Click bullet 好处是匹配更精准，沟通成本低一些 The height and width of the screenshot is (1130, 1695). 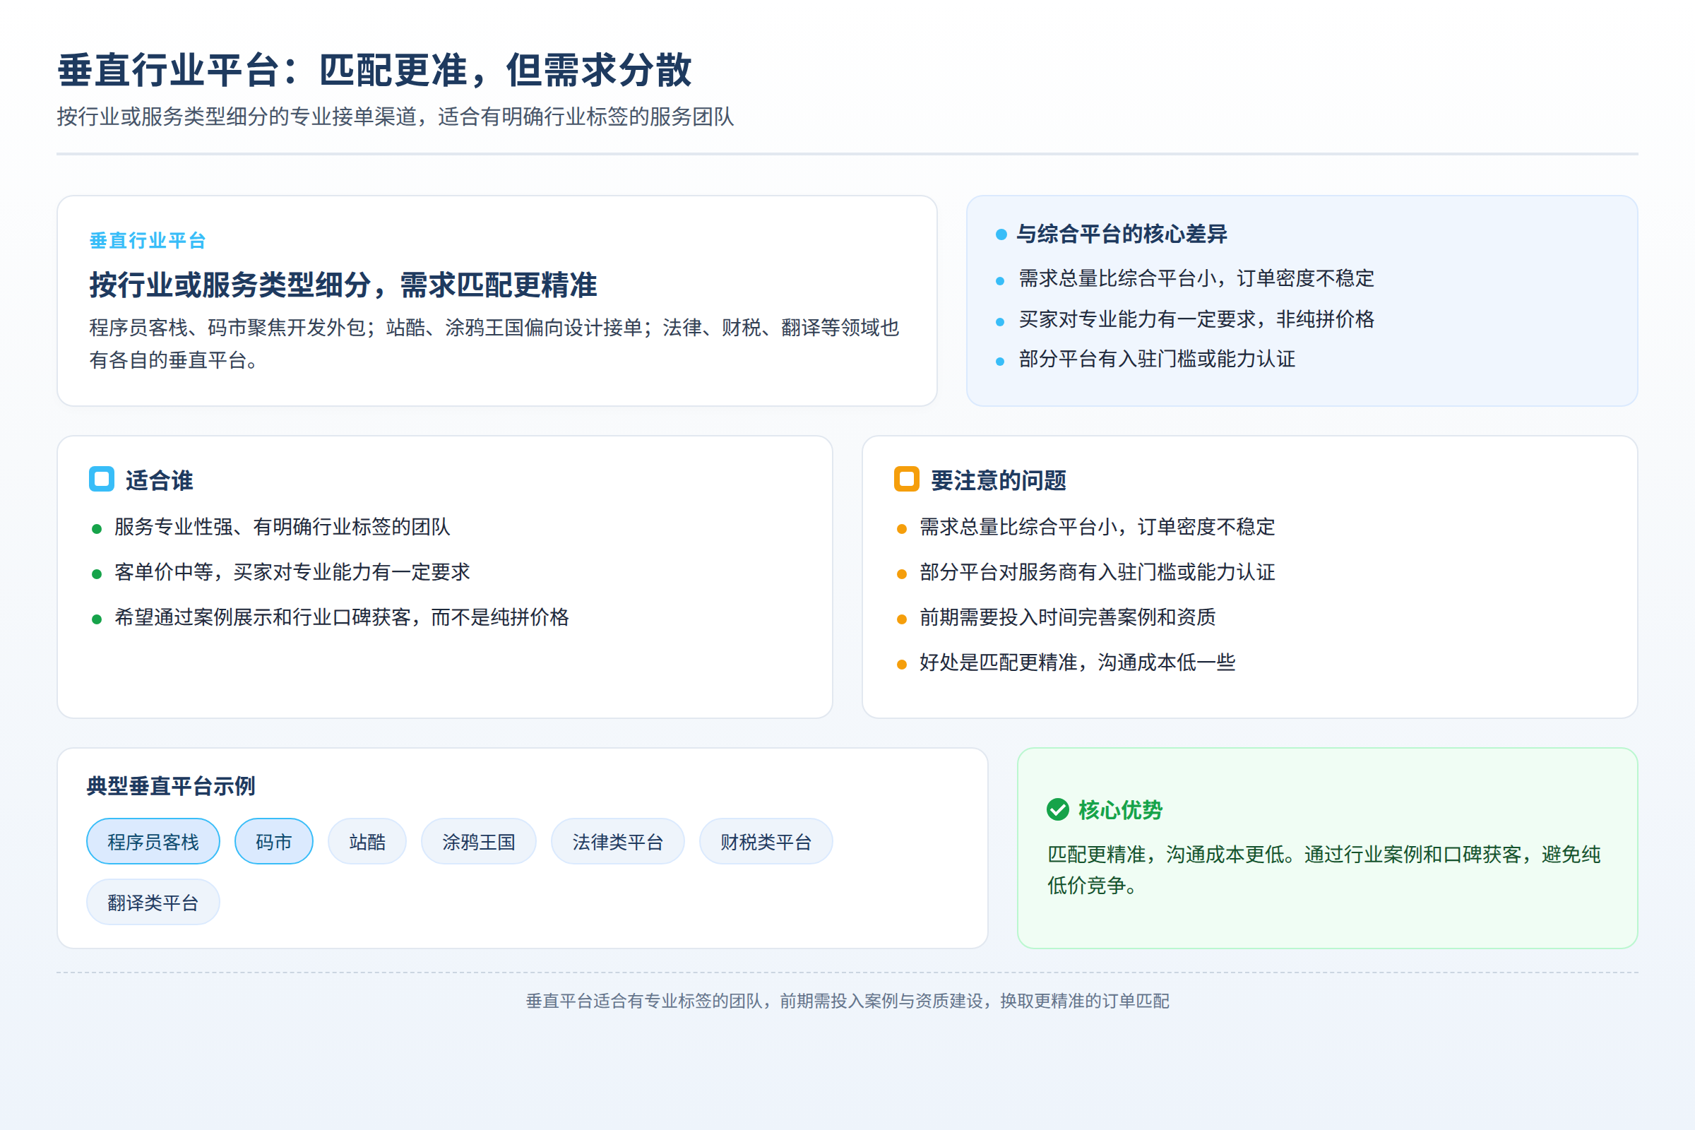[x=1078, y=662]
